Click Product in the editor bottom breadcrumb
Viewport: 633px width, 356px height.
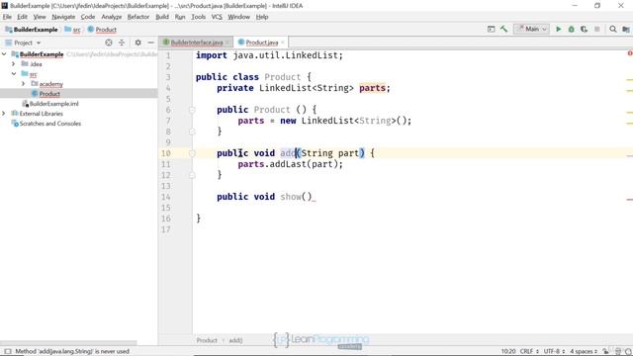click(207, 340)
